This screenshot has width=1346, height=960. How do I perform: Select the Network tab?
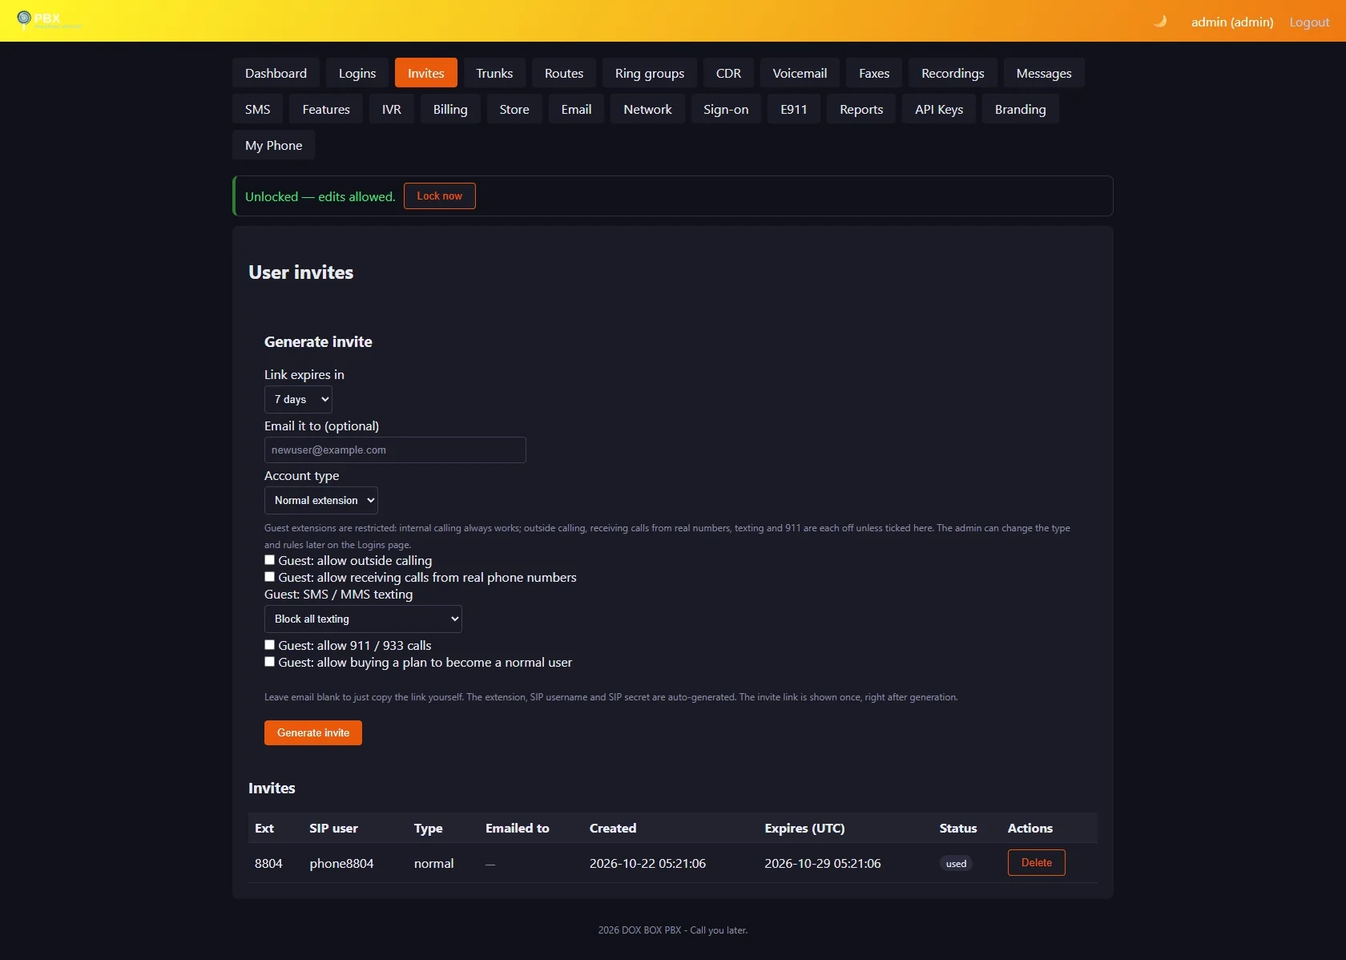point(647,109)
